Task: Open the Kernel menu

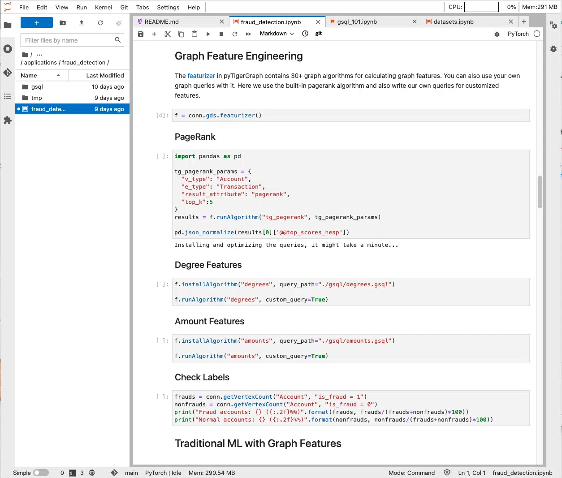Action: [x=104, y=7]
